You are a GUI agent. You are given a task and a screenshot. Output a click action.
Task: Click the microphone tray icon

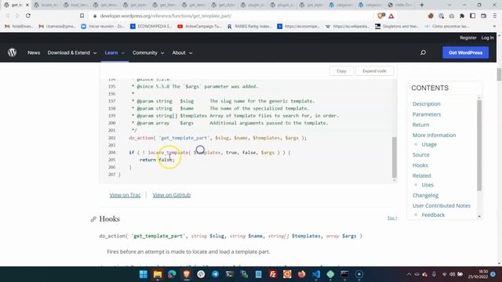434,274
